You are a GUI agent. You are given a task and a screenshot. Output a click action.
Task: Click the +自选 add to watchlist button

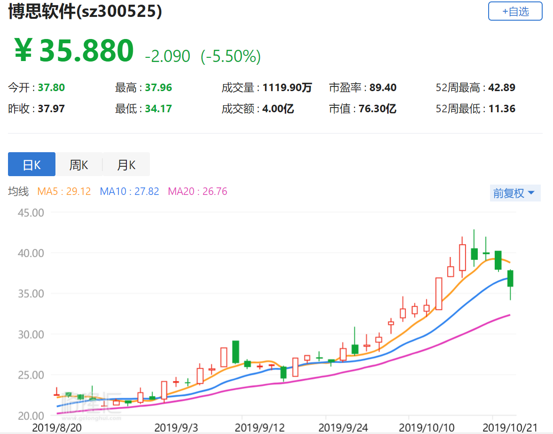click(x=515, y=11)
